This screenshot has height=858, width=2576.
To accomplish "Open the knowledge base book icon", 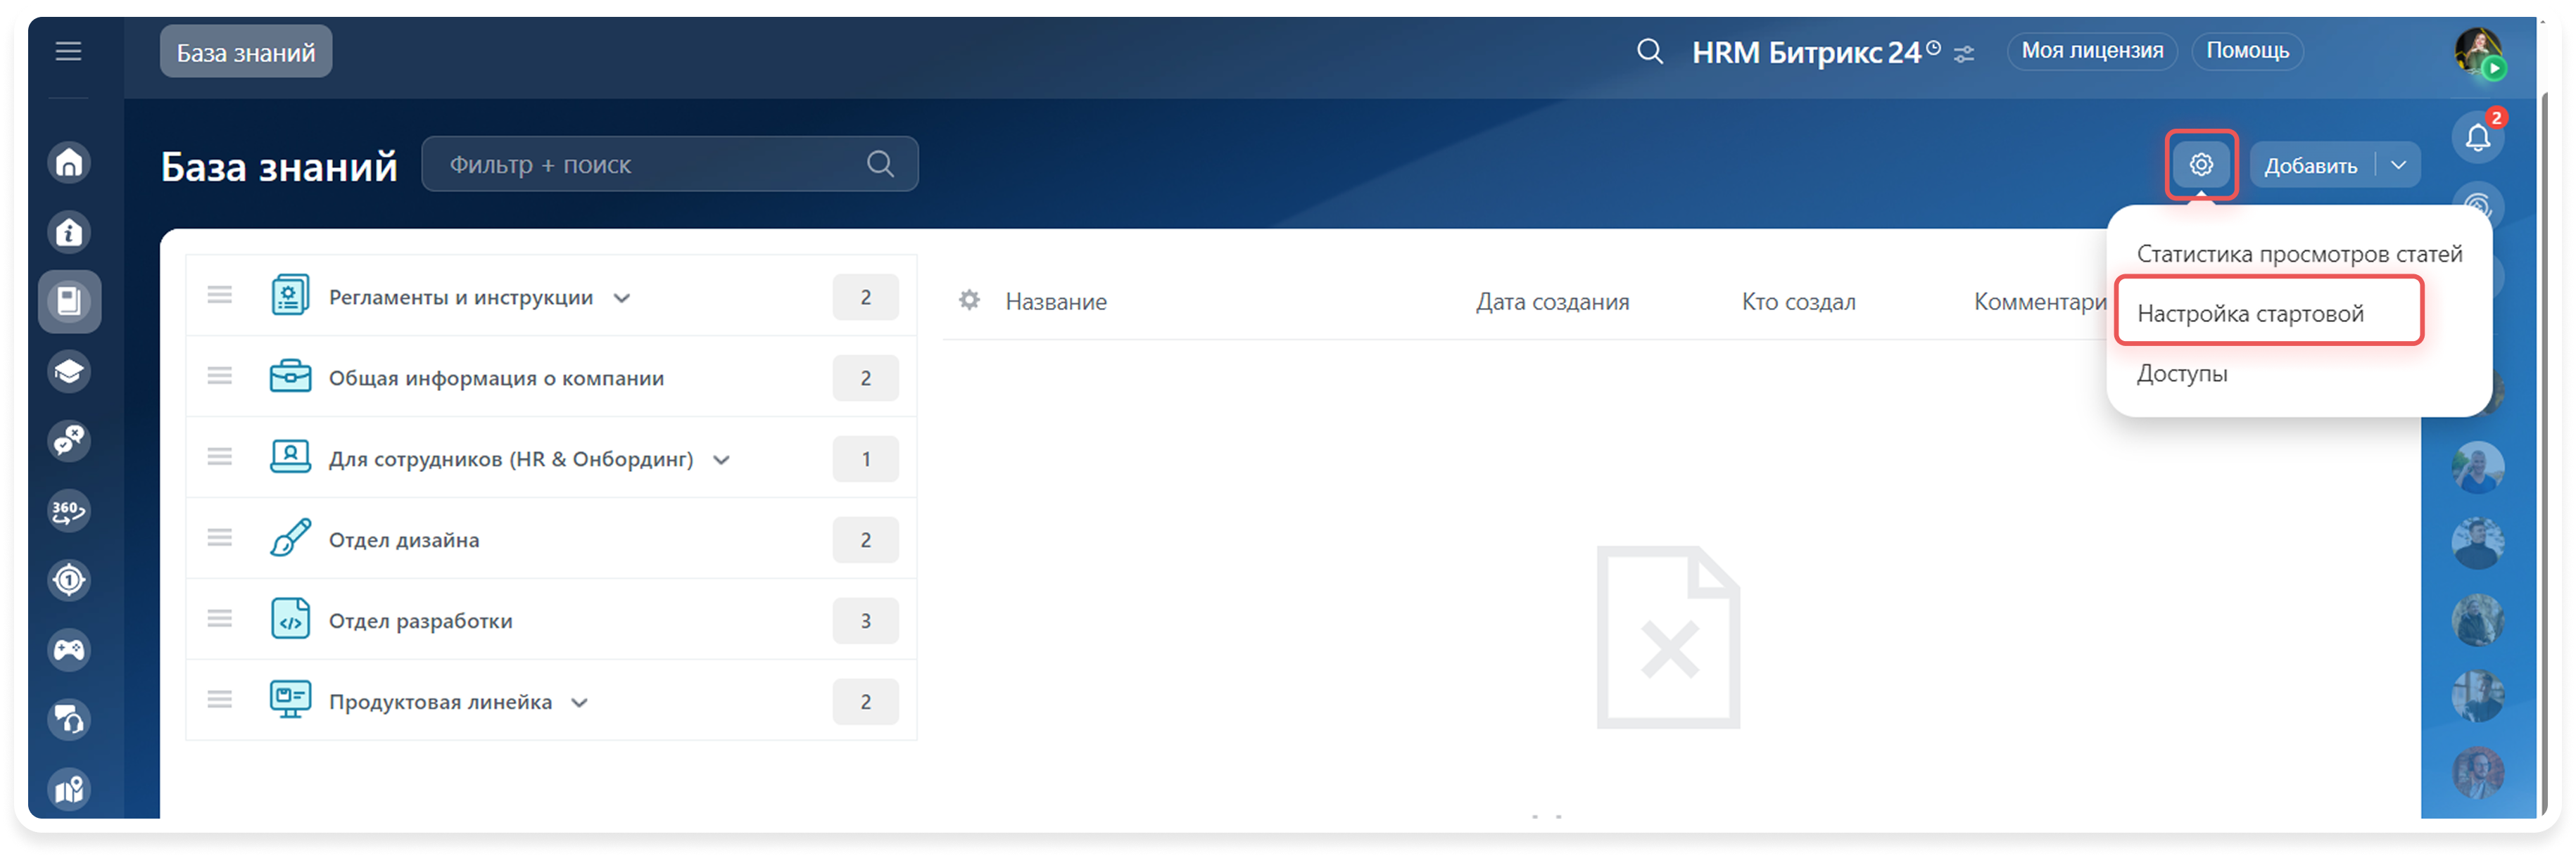I will pos(68,300).
